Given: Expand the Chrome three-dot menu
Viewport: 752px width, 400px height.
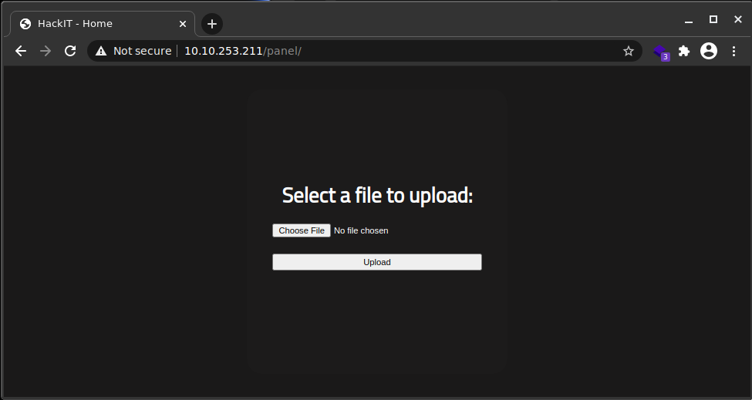Looking at the screenshot, I should tap(733, 51).
